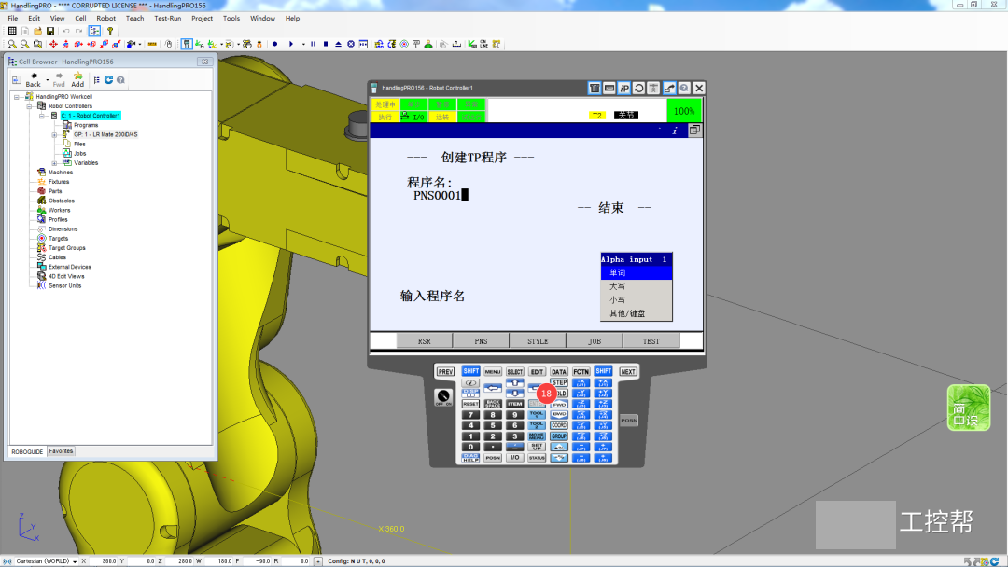
Task: Open the Robot menu
Action: [x=106, y=18]
